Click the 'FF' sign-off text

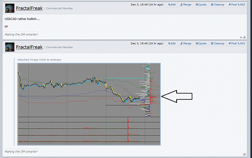6,27
